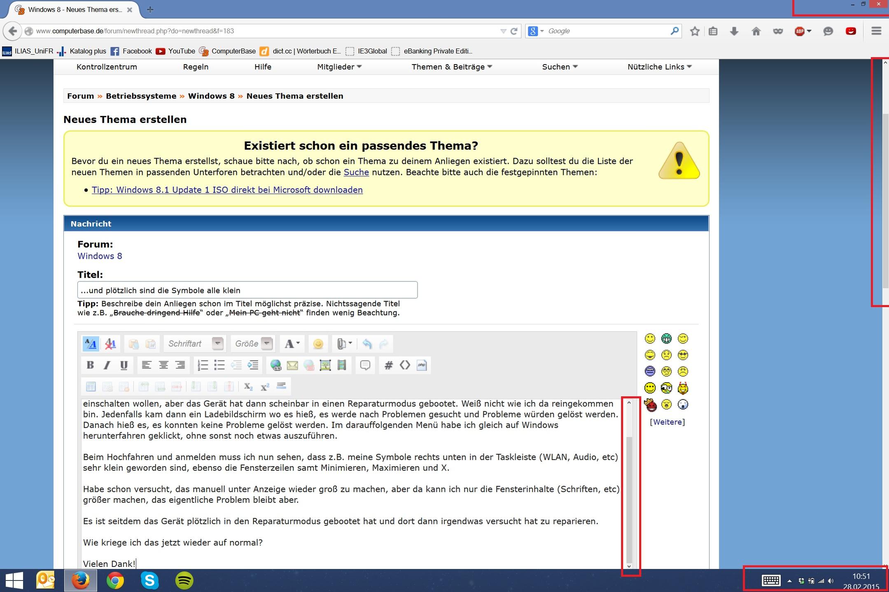Viewport: 889px width, 592px height.
Task: Open the Mitglieder menu
Action: point(339,67)
